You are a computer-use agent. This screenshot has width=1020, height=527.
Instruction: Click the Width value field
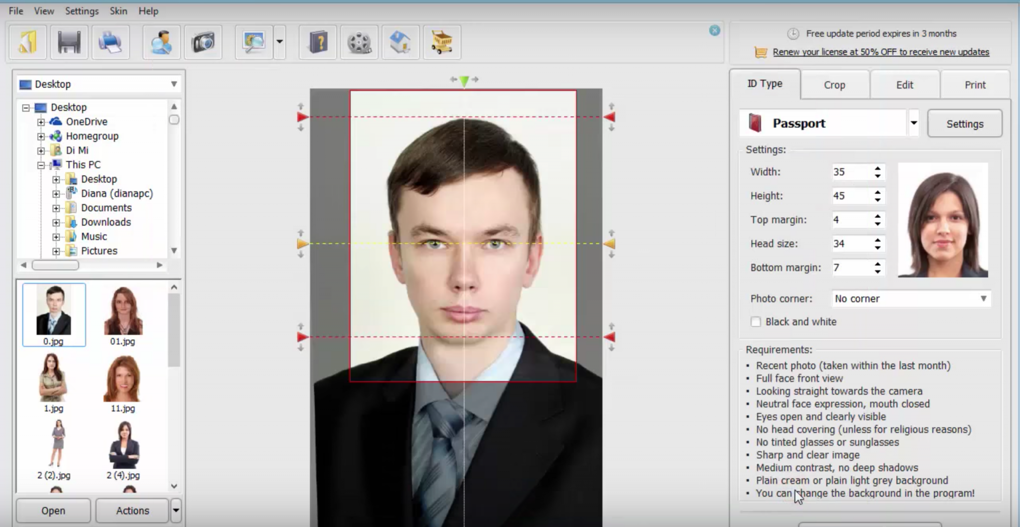(x=852, y=172)
